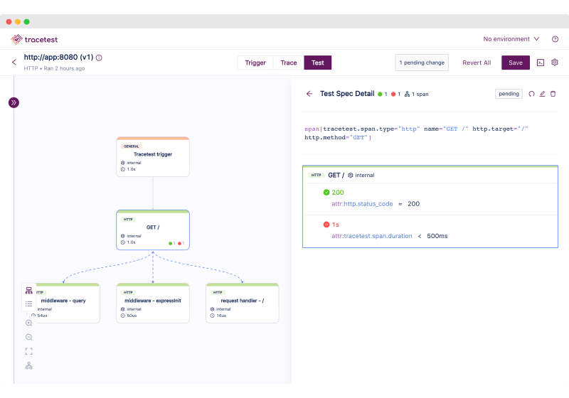Click the info icon beside test name
The width and height of the screenshot is (569, 398).
click(99, 58)
